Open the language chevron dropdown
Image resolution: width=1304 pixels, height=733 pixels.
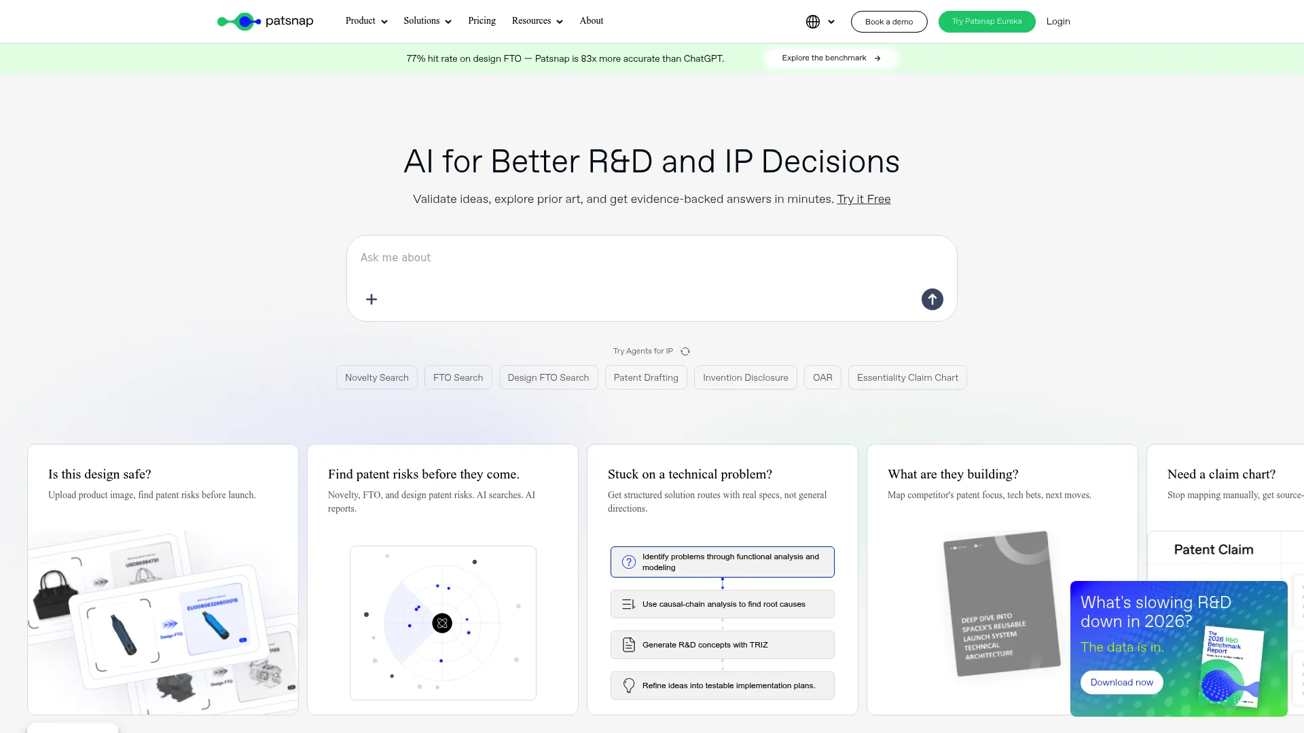click(831, 22)
